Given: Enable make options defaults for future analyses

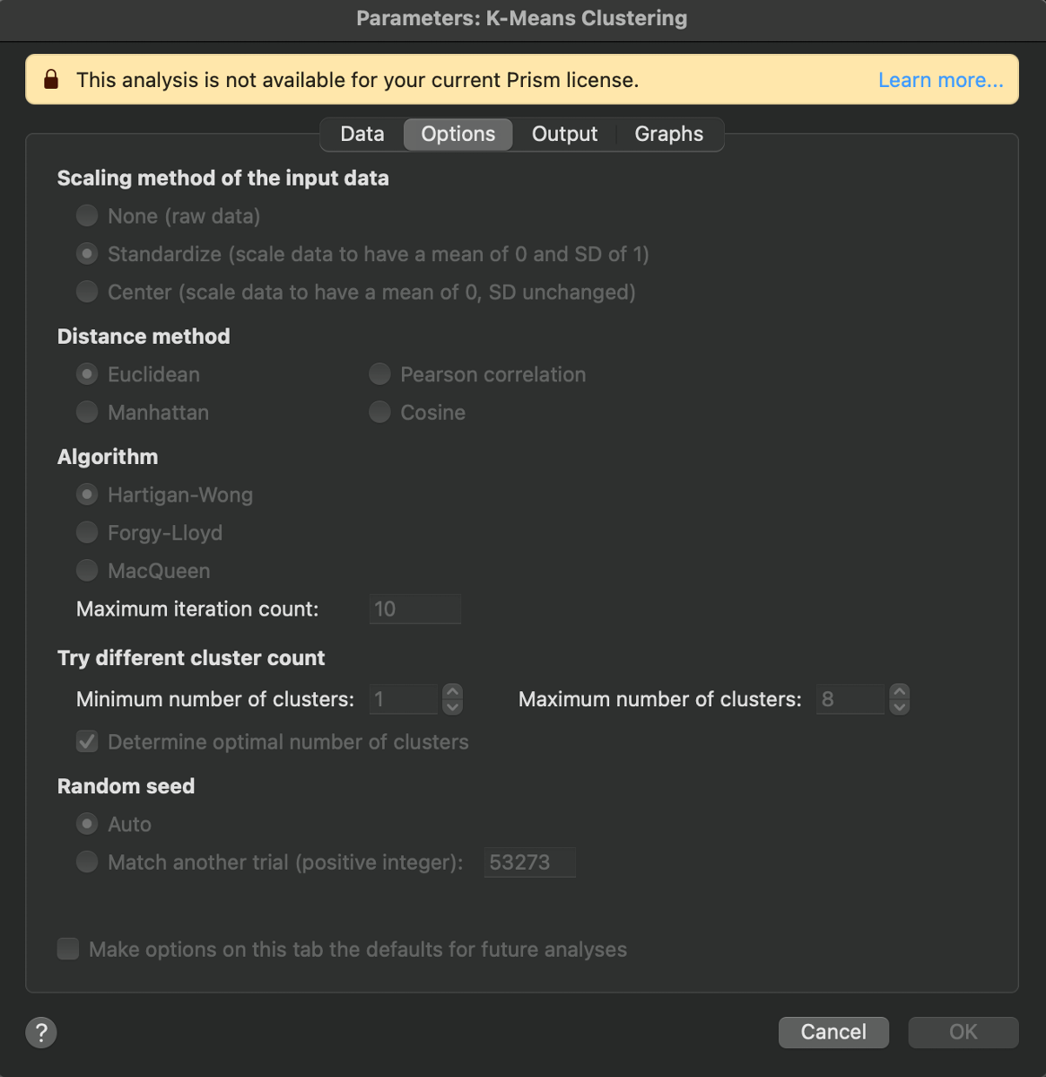Looking at the screenshot, I should 68,950.
